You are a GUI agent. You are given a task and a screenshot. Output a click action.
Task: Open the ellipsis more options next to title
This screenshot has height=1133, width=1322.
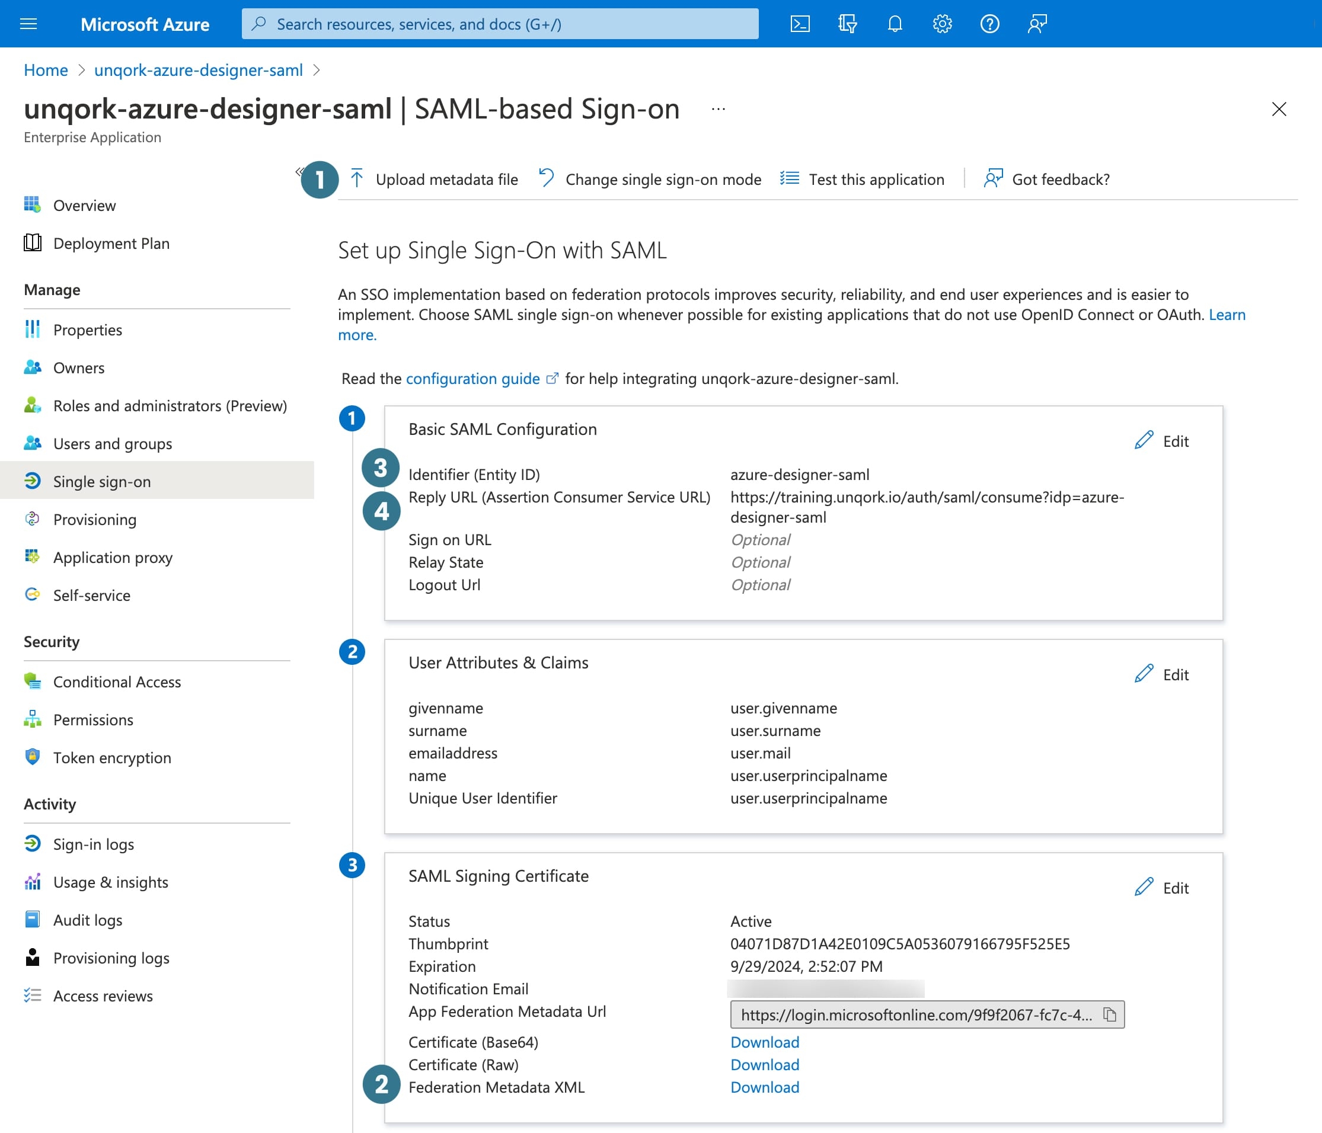click(719, 109)
